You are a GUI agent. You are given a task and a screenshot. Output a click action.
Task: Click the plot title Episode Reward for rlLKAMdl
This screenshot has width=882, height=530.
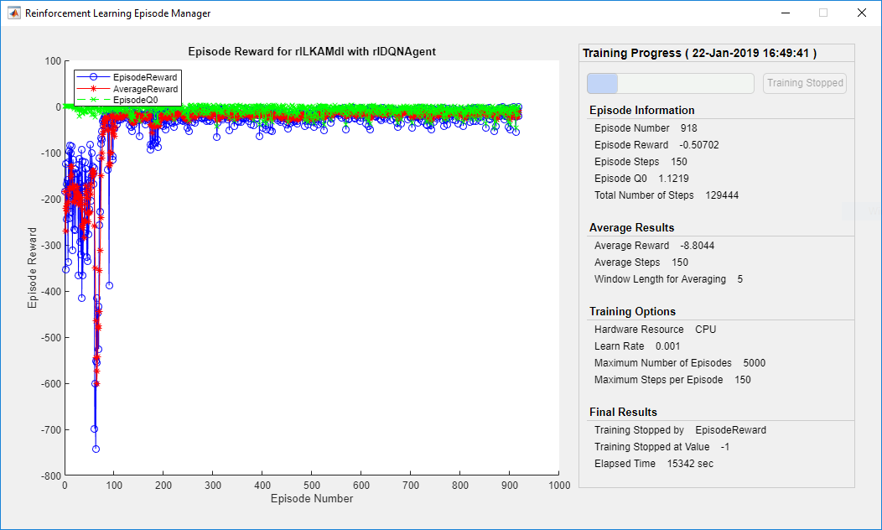(x=312, y=52)
